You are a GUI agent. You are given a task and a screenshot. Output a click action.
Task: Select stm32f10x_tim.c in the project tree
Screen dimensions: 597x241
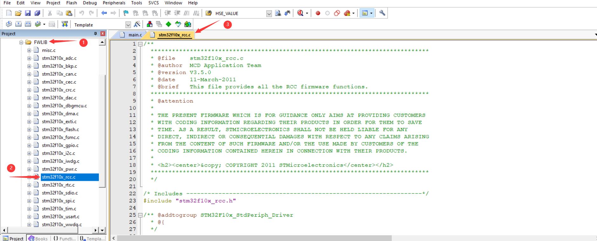point(59,209)
